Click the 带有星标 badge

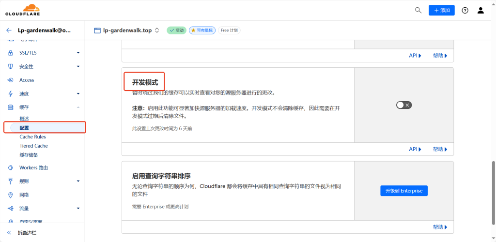pos(202,30)
